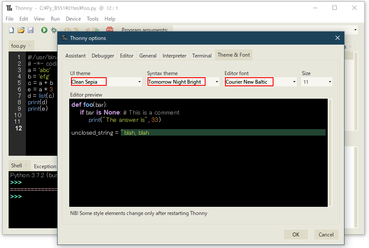The image size is (369, 248).
Task: Open the Edit menu
Action: click(x=24, y=19)
